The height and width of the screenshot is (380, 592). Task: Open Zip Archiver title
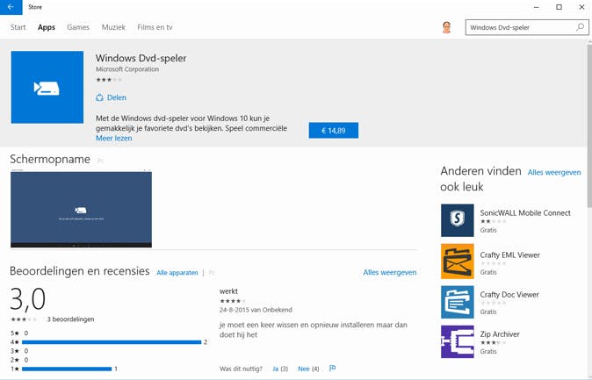coord(500,334)
